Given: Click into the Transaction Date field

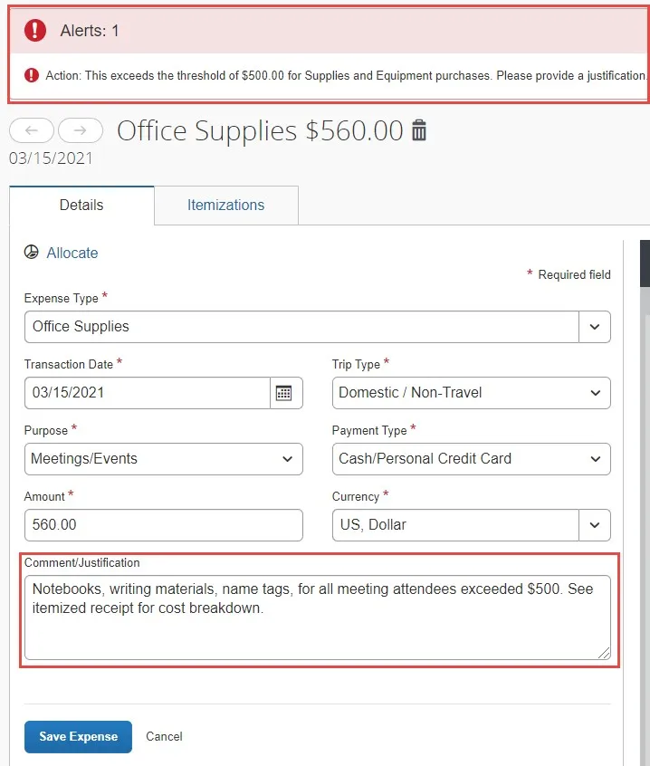Looking at the screenshot, I should [148, 393].
